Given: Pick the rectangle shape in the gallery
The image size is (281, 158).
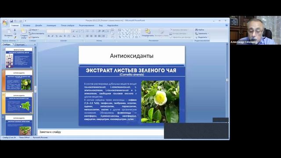Looking at the screenshot, I should [130, 30].
